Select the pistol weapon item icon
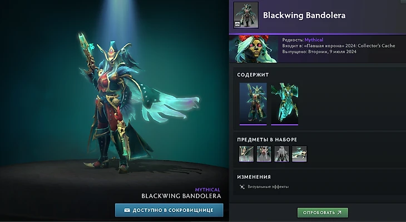The image size is (406, 222). click(x=299, y=154)
